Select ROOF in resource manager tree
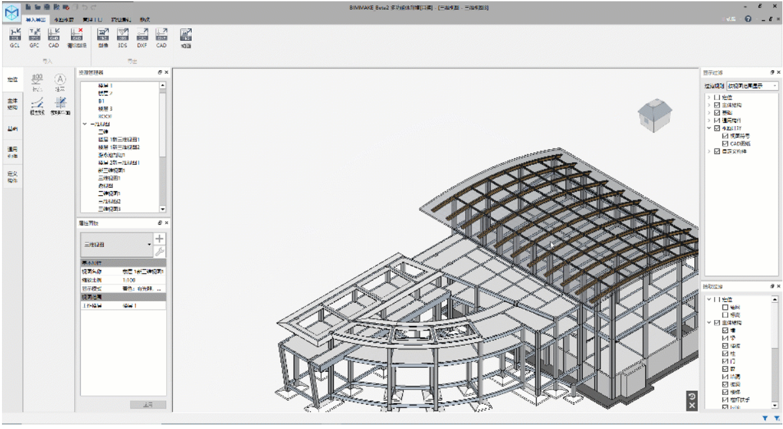783x429 pixels. (106, 116)
